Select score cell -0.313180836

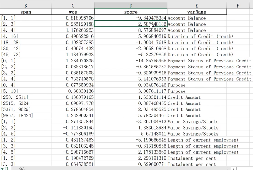[x=131, y=146]
